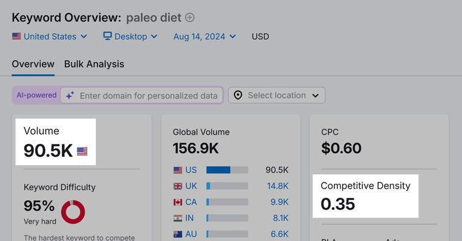Open the United States country dropdown
462x241 pixels.
[50, 36]
